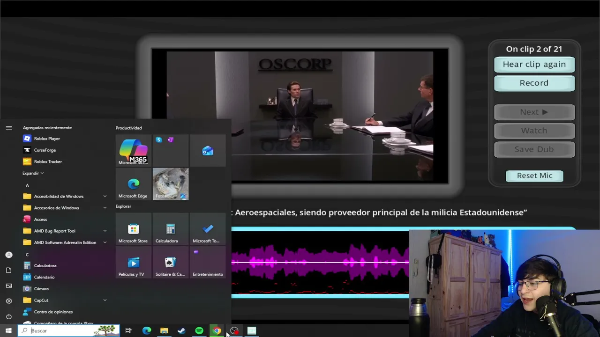Open the Entretenimiento tile folder
This screenshot has width=600, height=337.
point(208,263)
